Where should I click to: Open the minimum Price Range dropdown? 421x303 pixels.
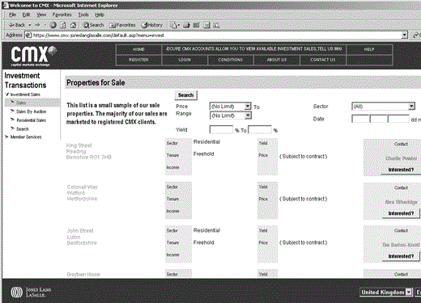pyautogui.click(x=230, y=107)
